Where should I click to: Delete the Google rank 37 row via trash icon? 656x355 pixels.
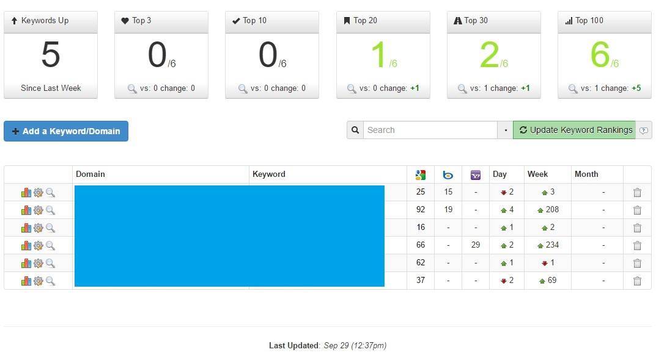click(x=637, y=281)
